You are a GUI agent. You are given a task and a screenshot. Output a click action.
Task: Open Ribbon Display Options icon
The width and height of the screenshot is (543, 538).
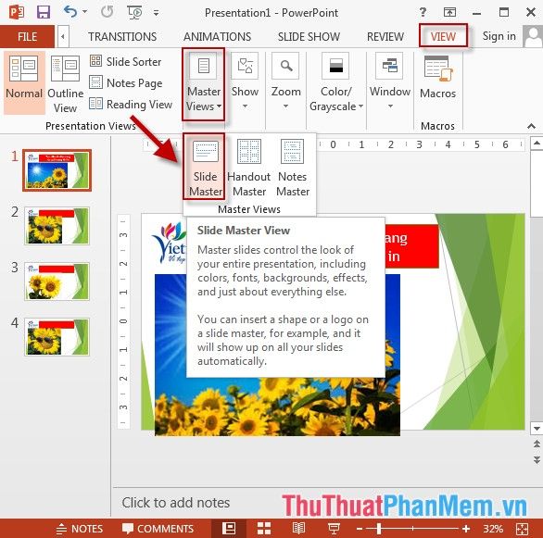click(449, 12)
